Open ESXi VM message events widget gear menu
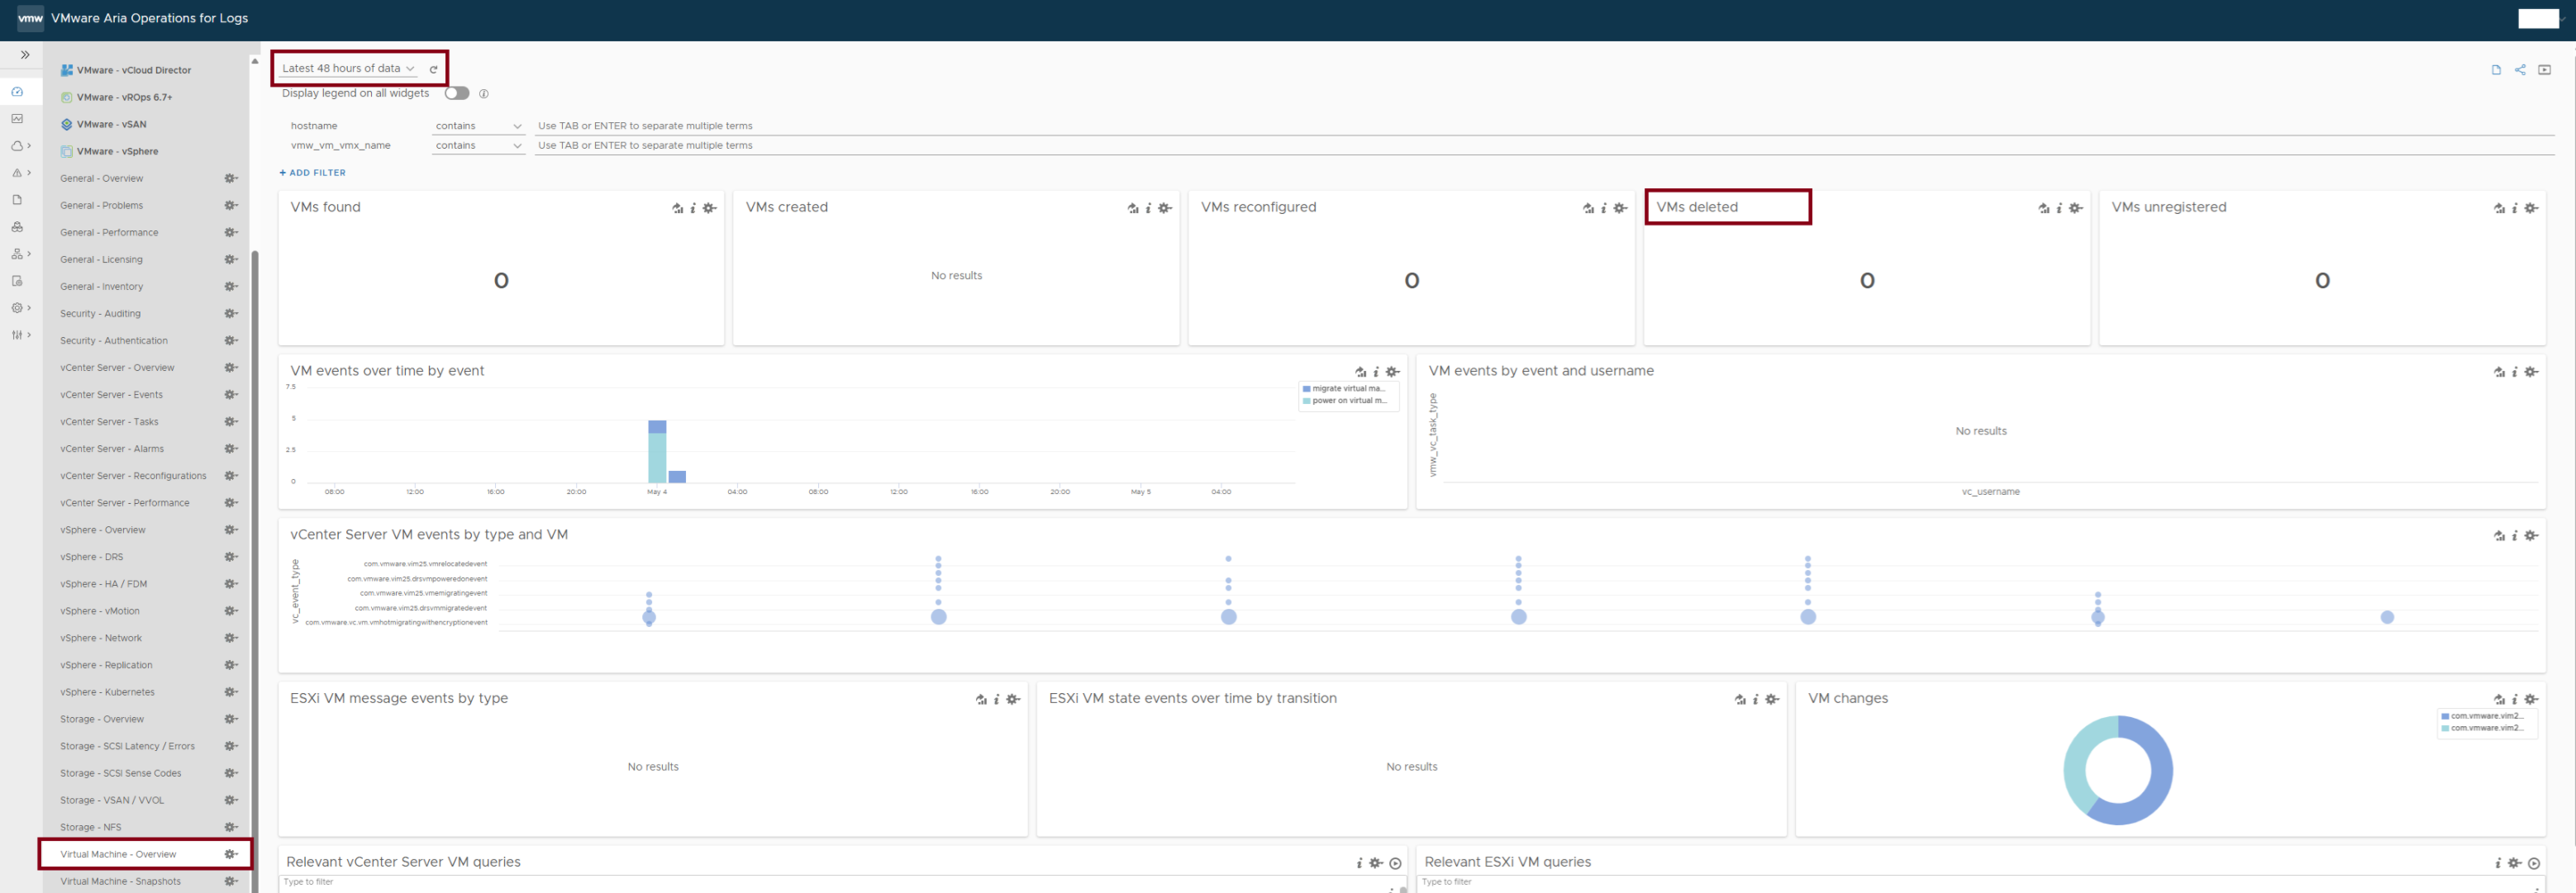The width and height of the screenshot is (2576, 893). tap(1013, 700)
